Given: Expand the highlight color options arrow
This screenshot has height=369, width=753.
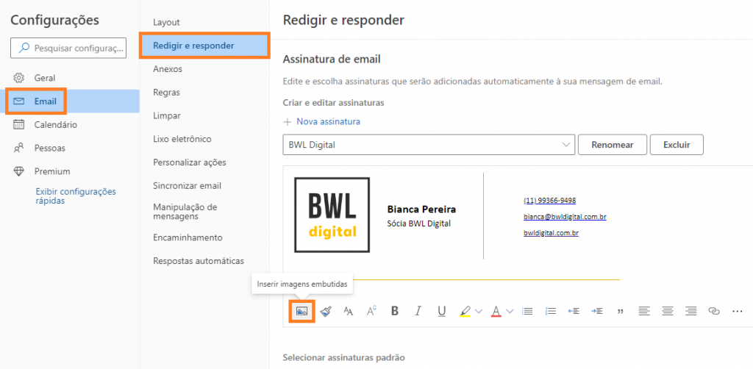Looking at the screenshot, I should (478, 312).
